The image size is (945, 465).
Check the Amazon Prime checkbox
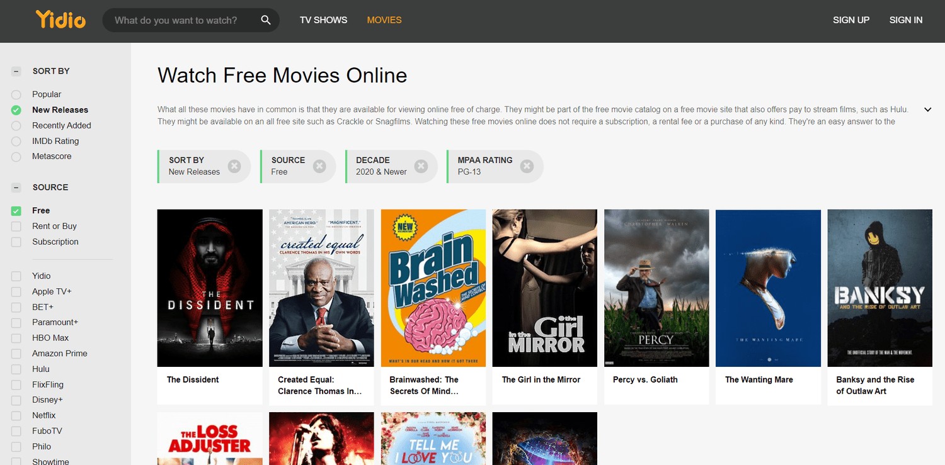pos(16,354)
